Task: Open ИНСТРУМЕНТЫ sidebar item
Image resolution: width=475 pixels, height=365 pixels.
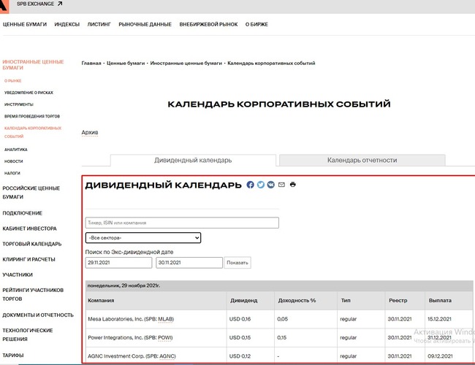Action: click(x=19, y=104)
